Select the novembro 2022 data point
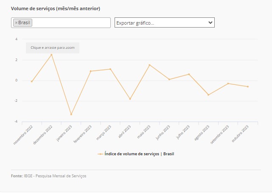 (x=32, y=81)
